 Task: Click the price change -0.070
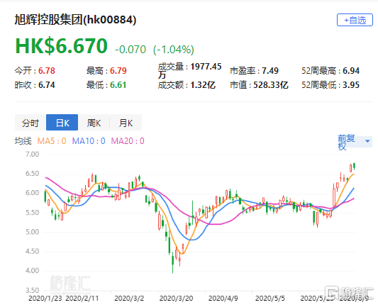click(130, 50)
